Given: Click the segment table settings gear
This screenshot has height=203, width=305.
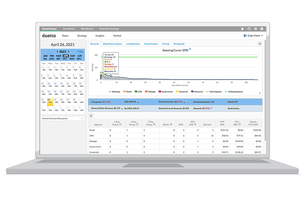Looking at the screenshot, I should [91, 115].
